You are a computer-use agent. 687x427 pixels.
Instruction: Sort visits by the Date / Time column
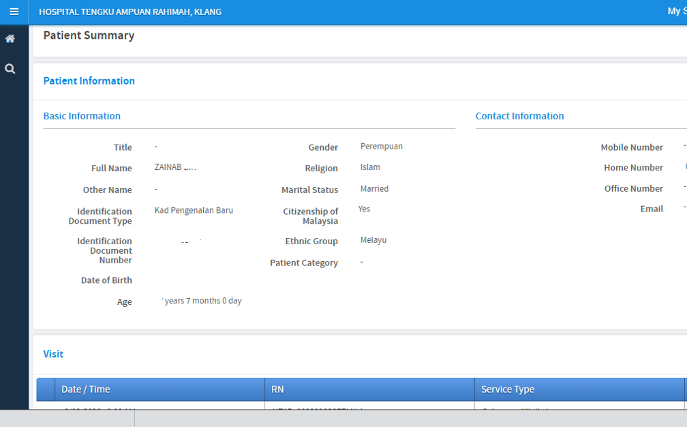pyautogui.click(x=85, y=389)
